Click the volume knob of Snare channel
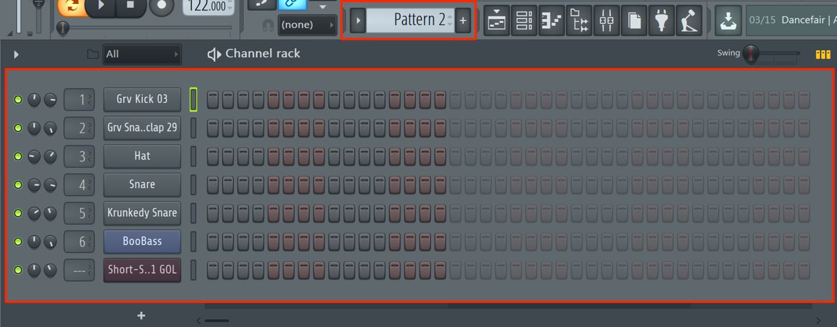 51,185
